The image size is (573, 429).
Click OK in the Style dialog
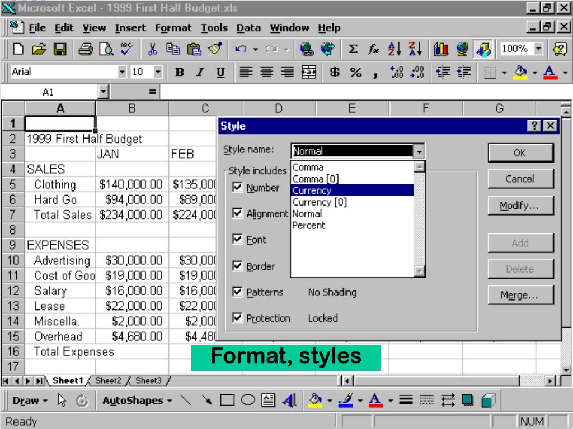click(520, 153)
